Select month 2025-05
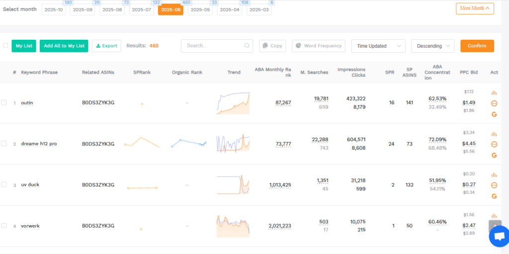The width and height of the screenshot is (509, 254). 200,10
